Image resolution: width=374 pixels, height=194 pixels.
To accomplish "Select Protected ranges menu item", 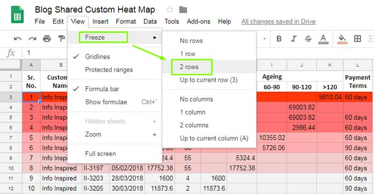I will (x=115, y=70).
